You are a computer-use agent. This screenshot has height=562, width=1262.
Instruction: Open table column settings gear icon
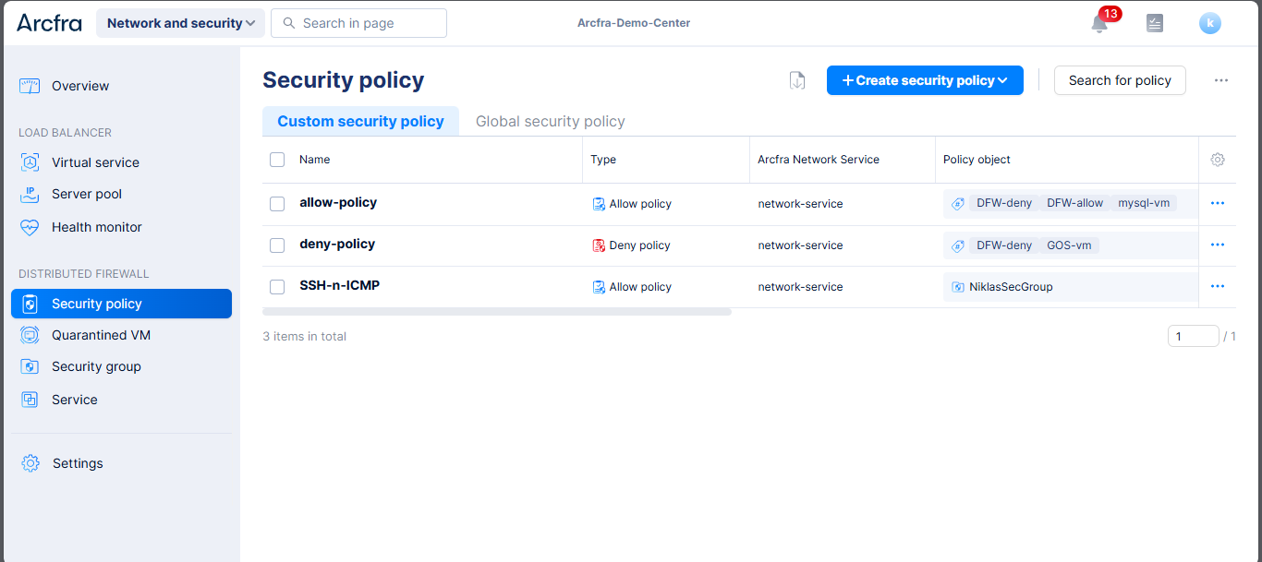click(1218, 160)
